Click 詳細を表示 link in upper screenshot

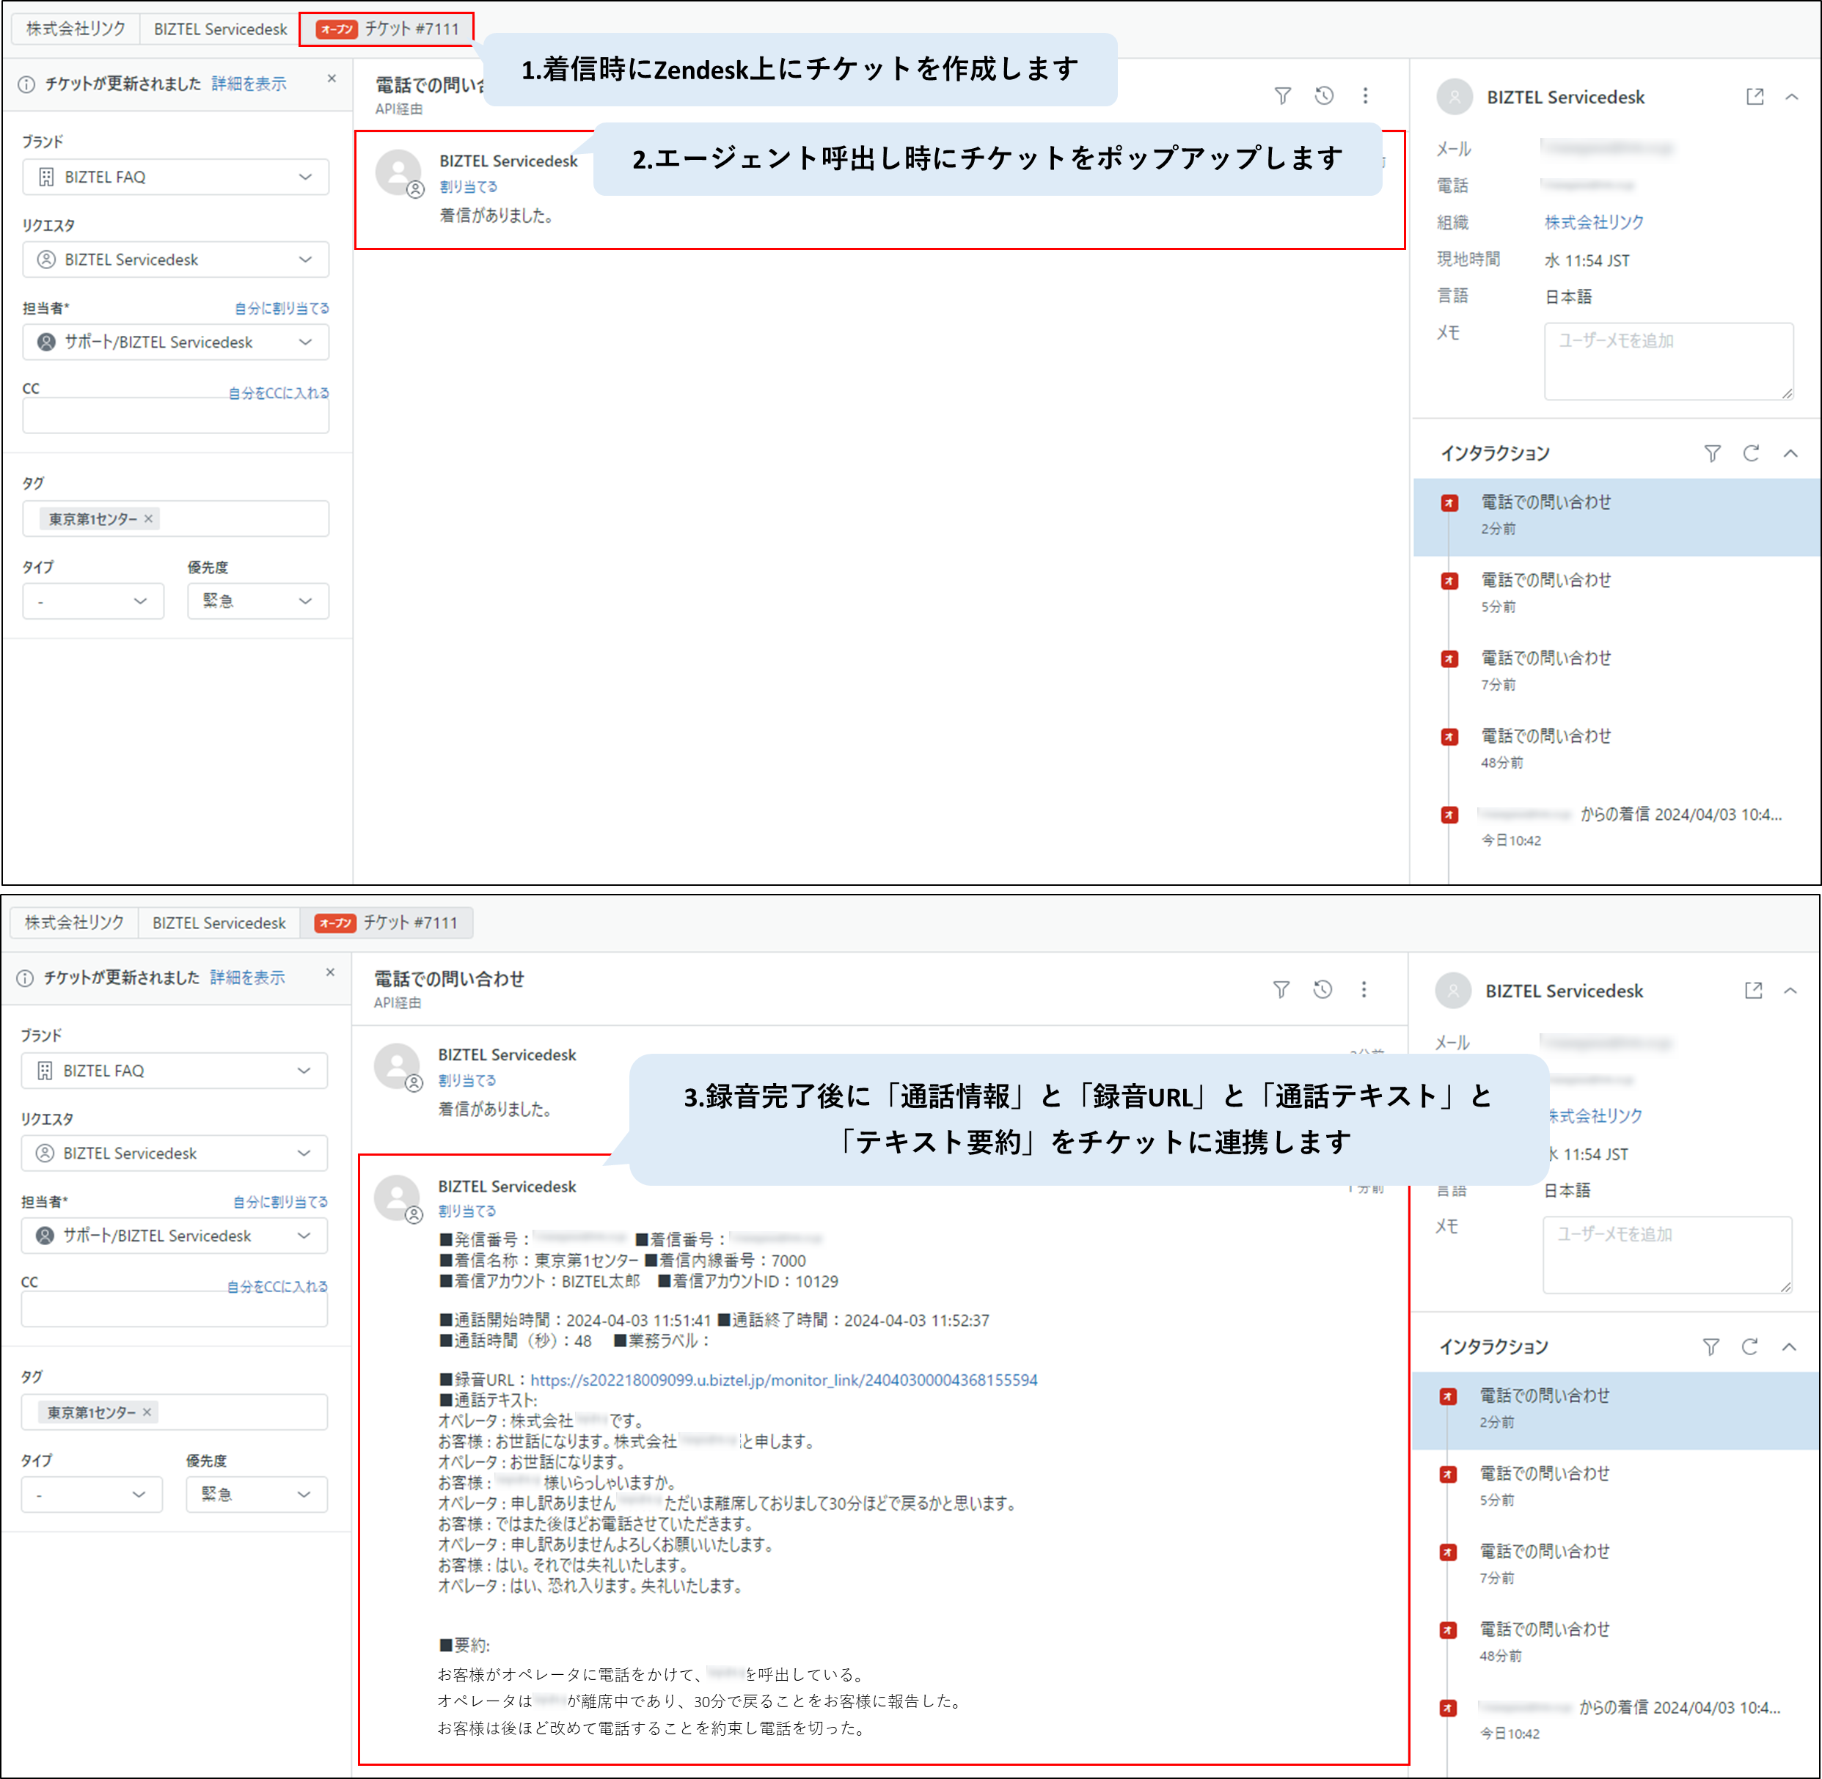click(x=249, y=84)
